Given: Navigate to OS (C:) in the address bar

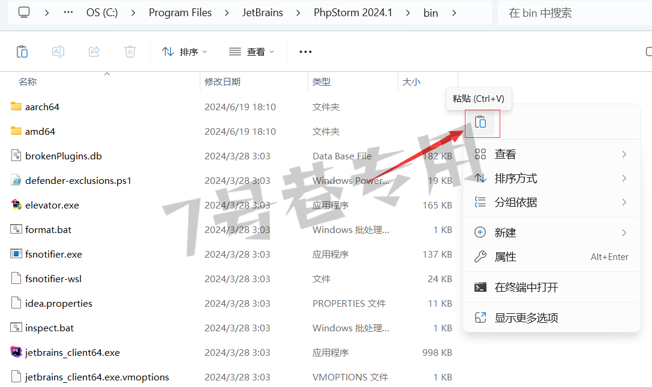Looking at the screenshot, I should click(x=102, y=13).
